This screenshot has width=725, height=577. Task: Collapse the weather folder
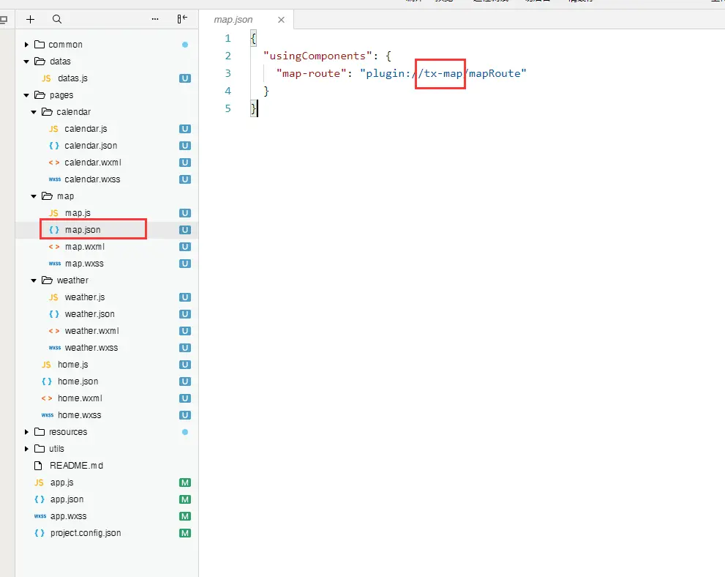point(34,280)
